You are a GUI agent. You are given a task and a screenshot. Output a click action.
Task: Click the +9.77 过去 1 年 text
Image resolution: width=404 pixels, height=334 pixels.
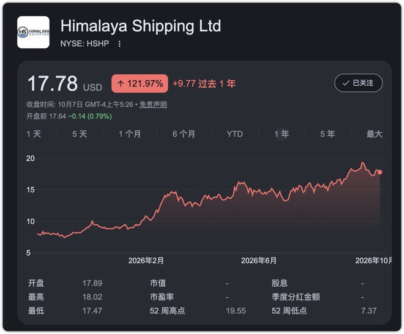click(x=204, y=83)
